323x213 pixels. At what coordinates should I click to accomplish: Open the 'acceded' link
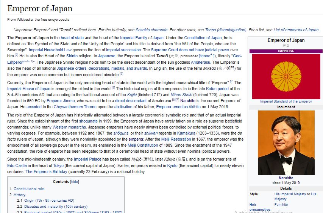pyautogui.click(x=34, y=107)
